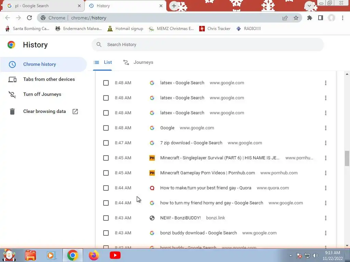350x262 pixels.
Task: Check the Google www.google.com entry checkbox
Action: (x=106, y=128)
